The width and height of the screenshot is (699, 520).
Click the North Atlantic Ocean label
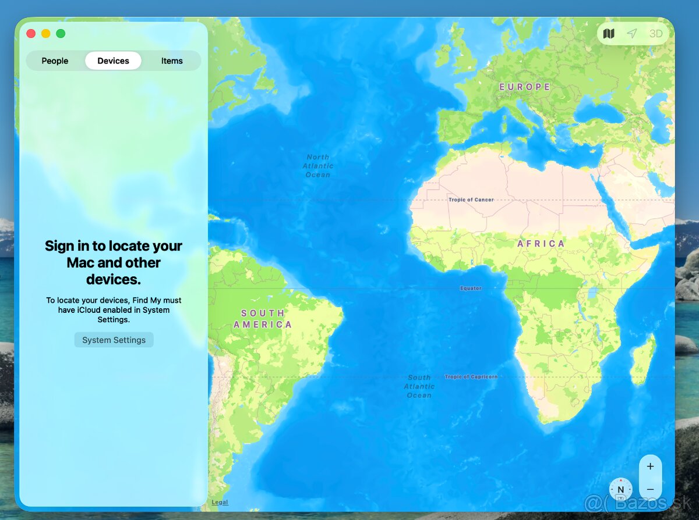(317, 166)
